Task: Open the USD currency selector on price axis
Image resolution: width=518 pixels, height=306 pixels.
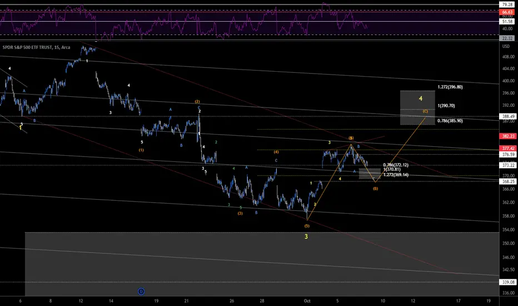Action: coord(506,46)
